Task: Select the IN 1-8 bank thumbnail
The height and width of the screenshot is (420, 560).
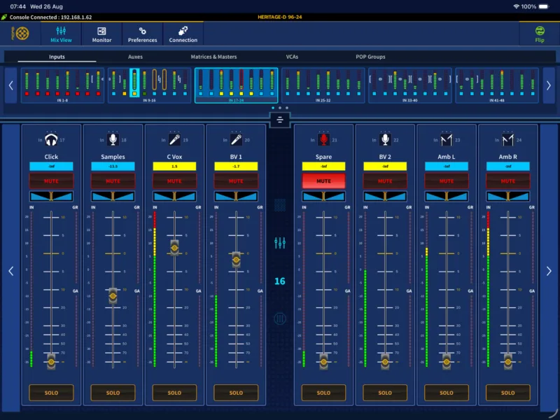Action: point(62,85)
